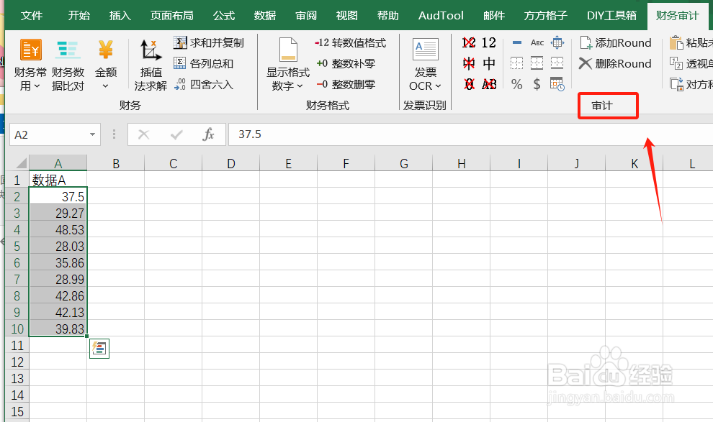Click the 对方科目 icon at ribbon edge
The width and height of the screenshot is (713, 422).
coord(676,84)
